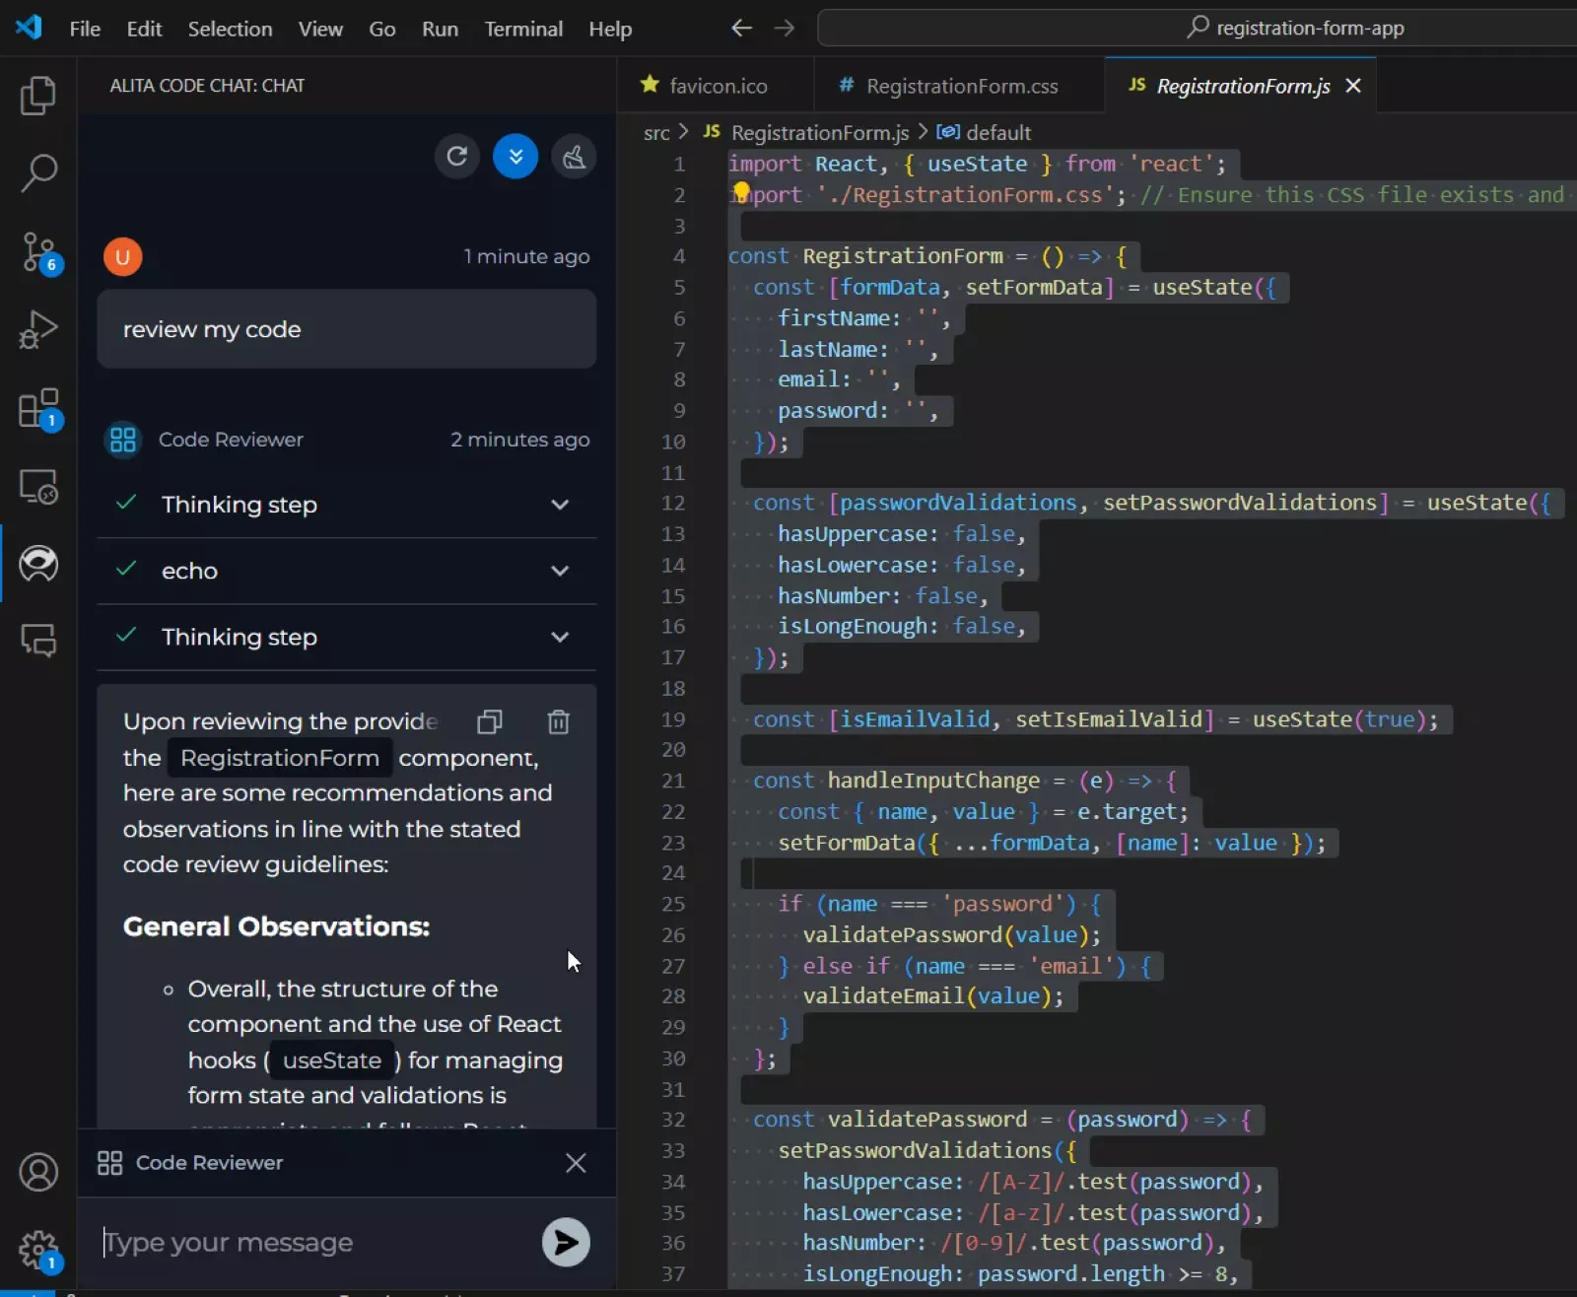Collapse the second Thinking step
This screenshot has width=1577, height=1297.
[560, 637]
